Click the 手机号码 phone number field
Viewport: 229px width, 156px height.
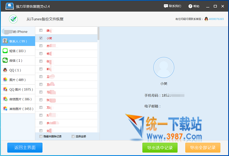coord(164,96)
